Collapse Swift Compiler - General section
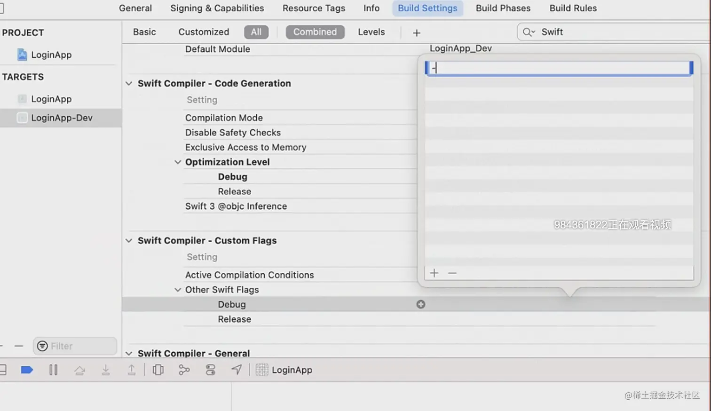711x411 pixels. click(129, 354)
